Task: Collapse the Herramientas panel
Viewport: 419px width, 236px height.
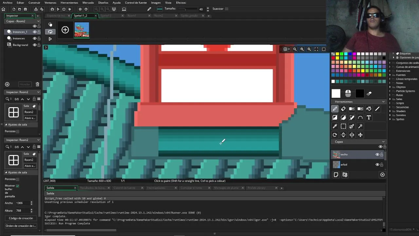Action: pyautogui.click(x=383, y=102)
